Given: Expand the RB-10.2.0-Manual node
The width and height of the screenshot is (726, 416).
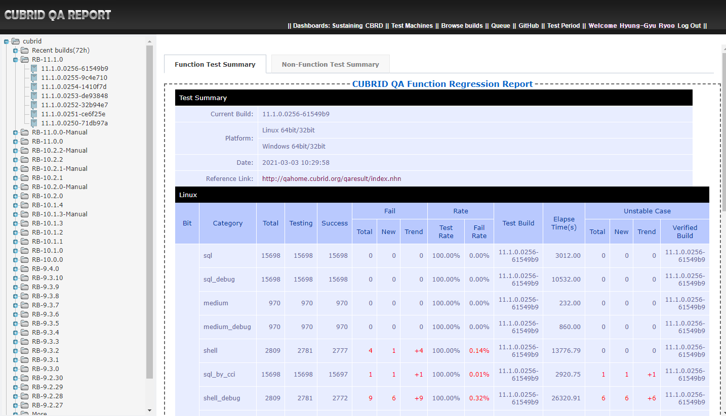Looking at the screenshot, I should coord(16,187).
